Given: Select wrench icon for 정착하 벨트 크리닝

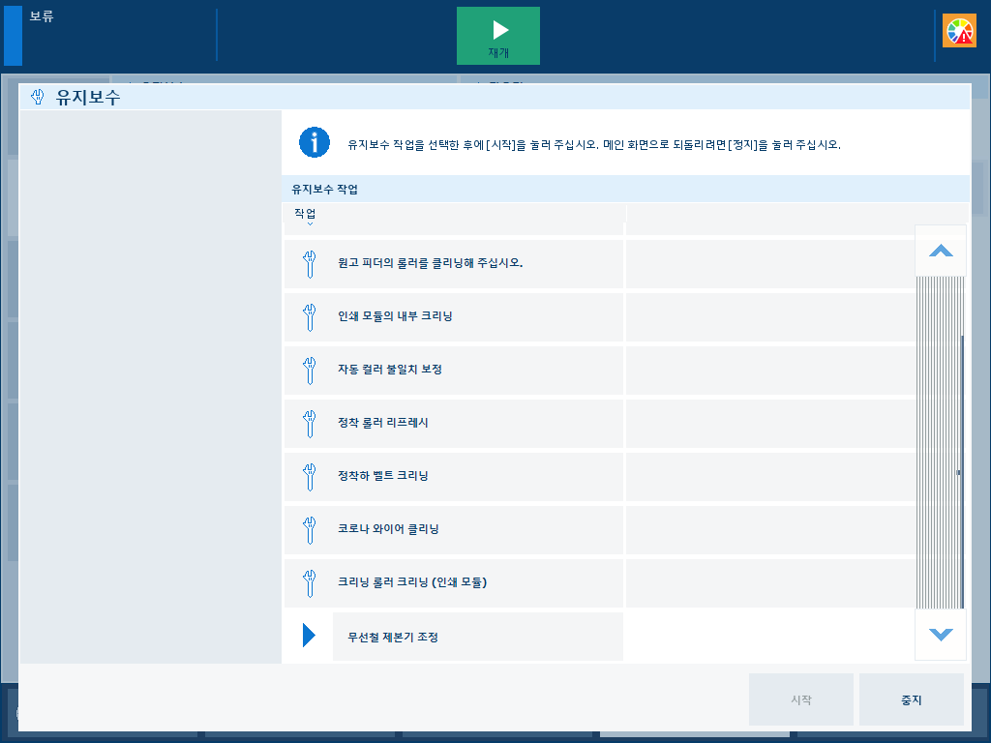Looking at the screenshot, I should coord(309,477).
